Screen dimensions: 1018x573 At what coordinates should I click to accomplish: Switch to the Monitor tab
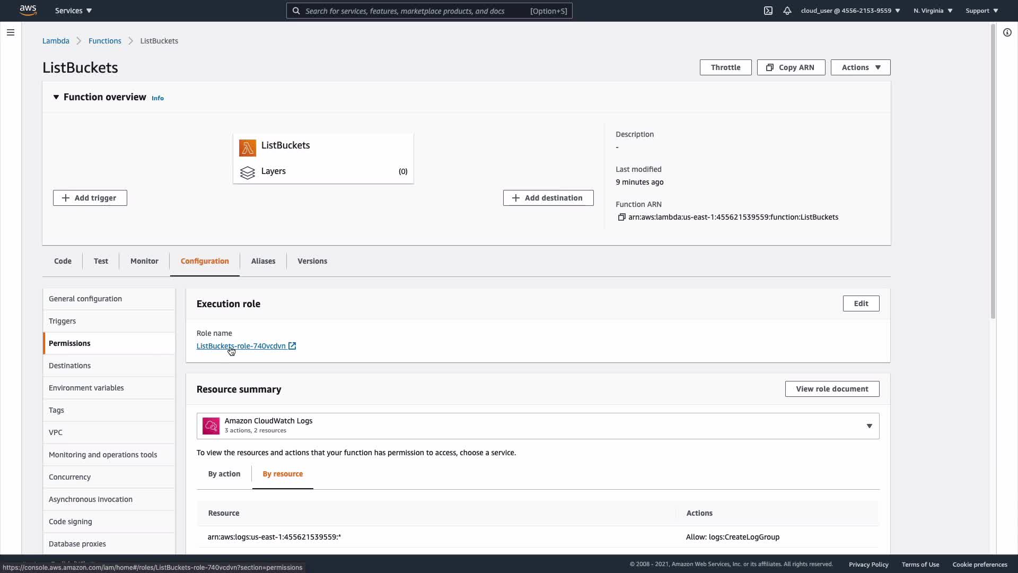click(144, 261)
